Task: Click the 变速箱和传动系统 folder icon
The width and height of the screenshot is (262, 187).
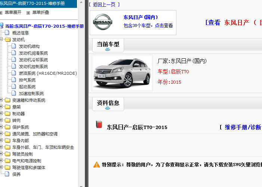Action: (7, 100)
